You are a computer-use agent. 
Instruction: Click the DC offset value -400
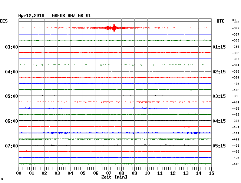[x=235, y=84]
